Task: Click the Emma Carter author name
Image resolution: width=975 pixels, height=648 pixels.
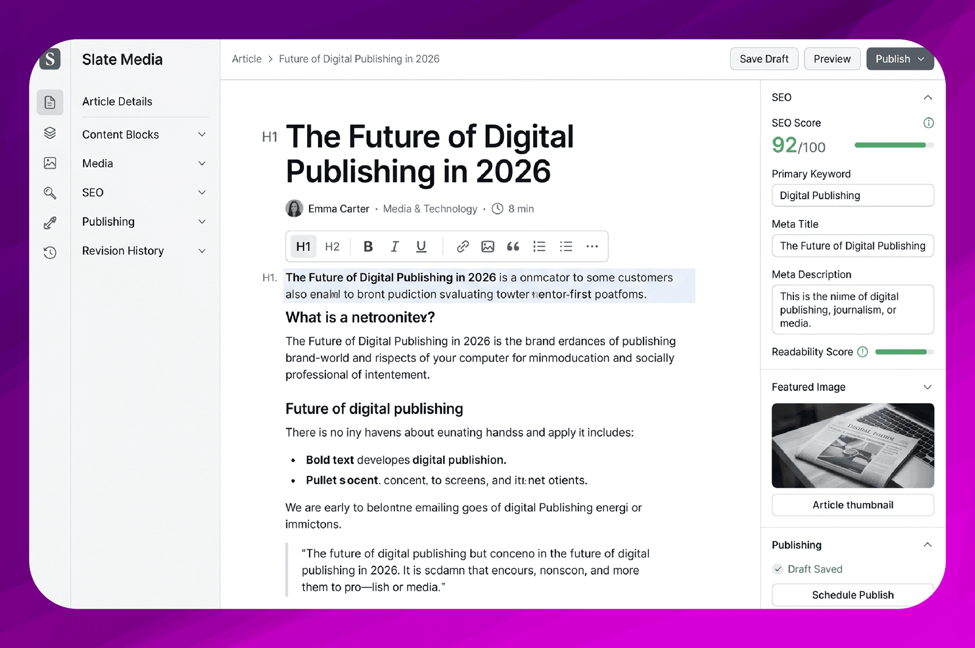Action: (339, 209)
